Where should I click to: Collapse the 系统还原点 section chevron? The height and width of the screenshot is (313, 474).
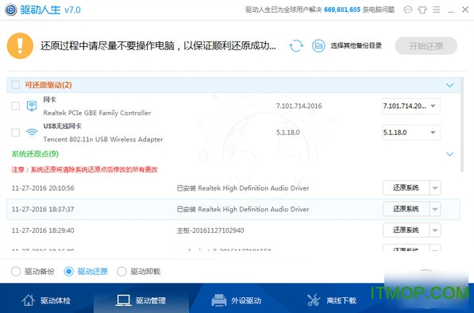[450, 154]
